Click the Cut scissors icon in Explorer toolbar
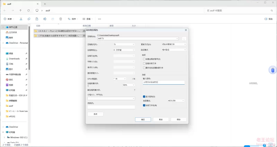277x147 pixels. 21,19
